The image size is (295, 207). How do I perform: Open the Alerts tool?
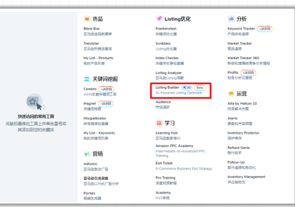click(233, 118)
